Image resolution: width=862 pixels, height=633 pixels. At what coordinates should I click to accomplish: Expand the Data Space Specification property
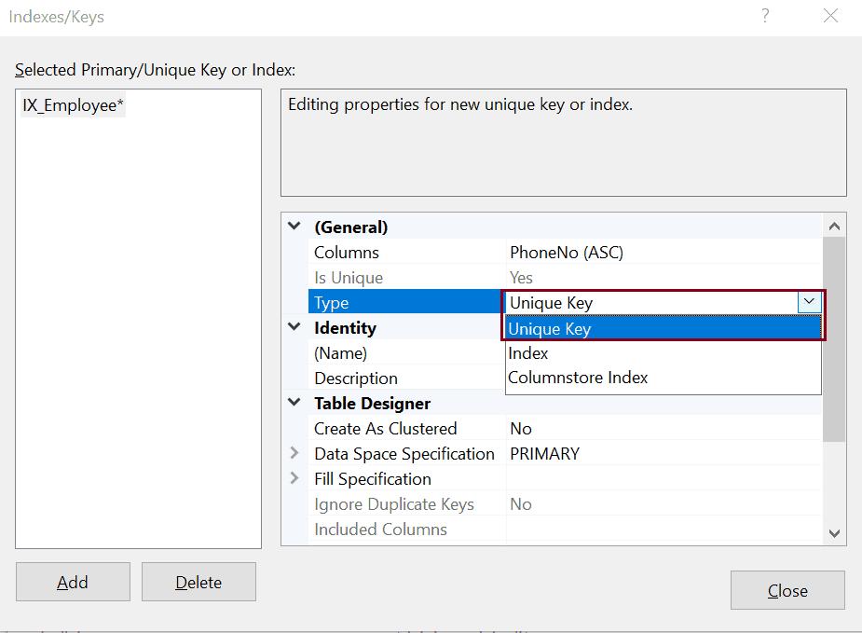pos(294,453)
